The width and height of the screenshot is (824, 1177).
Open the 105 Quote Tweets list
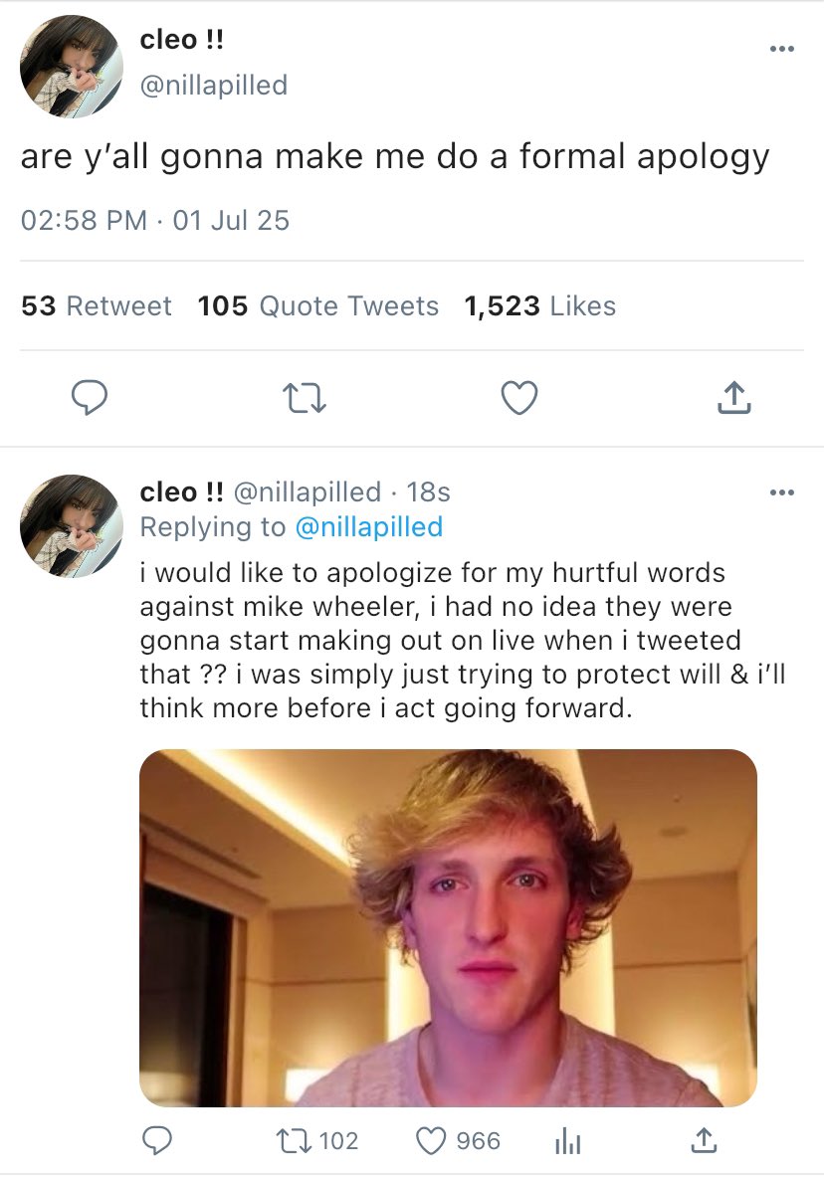point(318,306)
